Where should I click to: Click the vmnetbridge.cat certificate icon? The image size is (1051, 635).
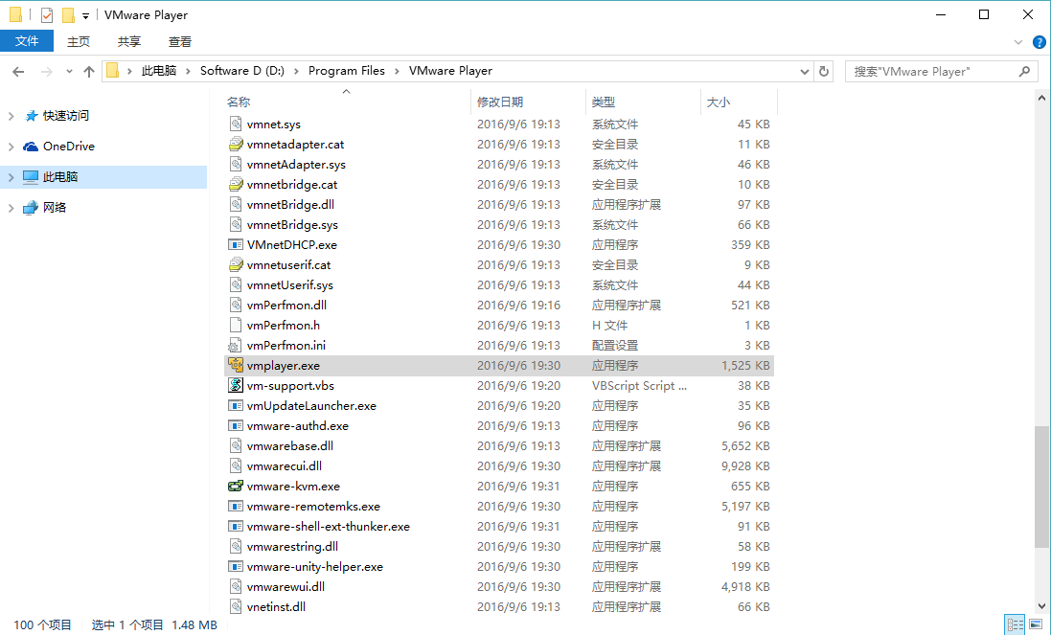[236, 184]
